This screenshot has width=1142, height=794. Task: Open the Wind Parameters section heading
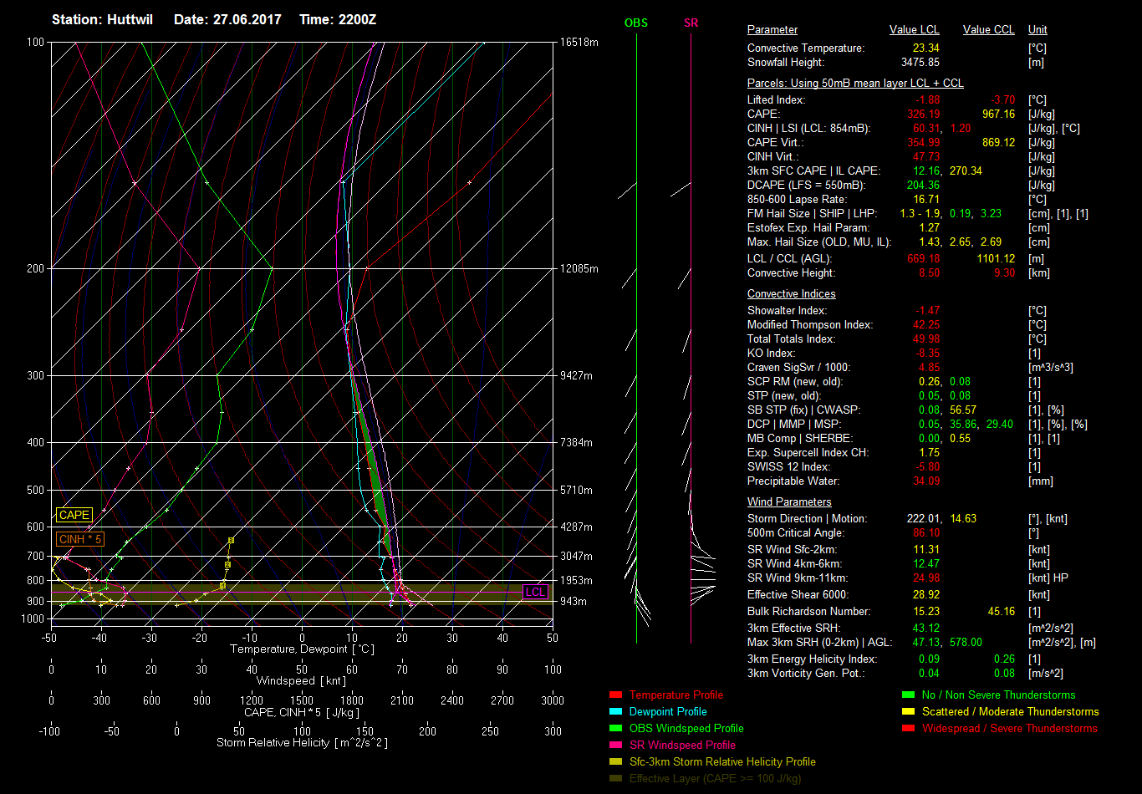coord(788,502)
